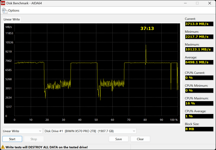The width and height of the screenshot is (216, 150).
Task: Open the Linear Write test type dropdown
Action: (x=22, y=131)
